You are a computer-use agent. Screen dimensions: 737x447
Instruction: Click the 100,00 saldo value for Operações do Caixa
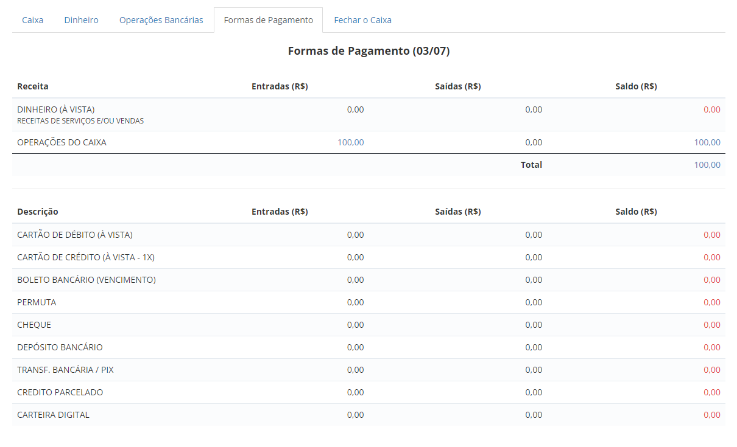pos(707,142)
